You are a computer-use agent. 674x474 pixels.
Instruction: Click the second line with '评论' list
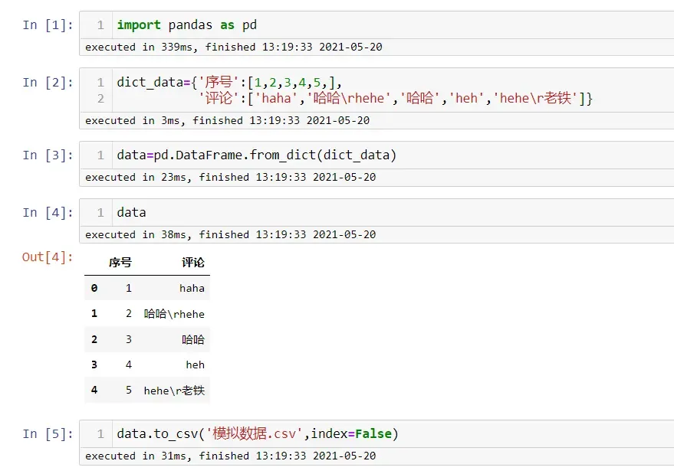click(395, 98)
